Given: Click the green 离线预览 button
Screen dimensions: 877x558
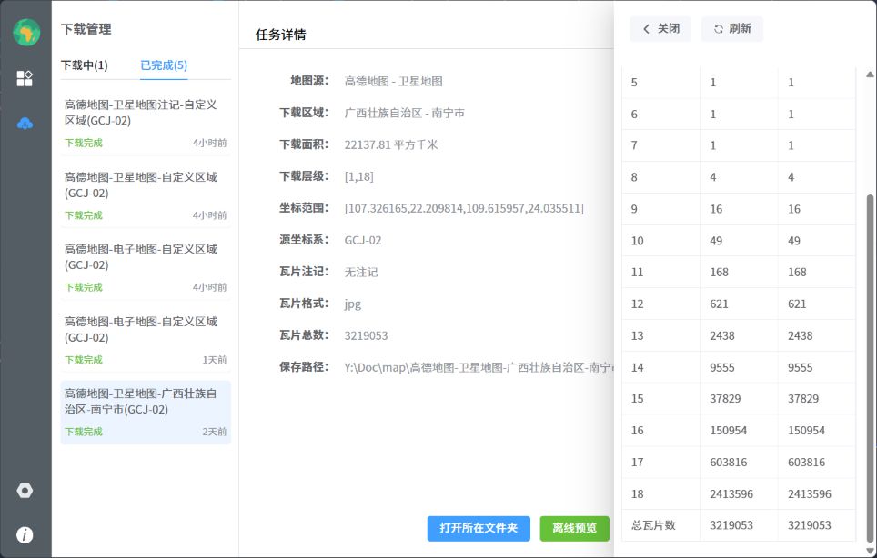Looking at the screenshot, I should 574,528.
